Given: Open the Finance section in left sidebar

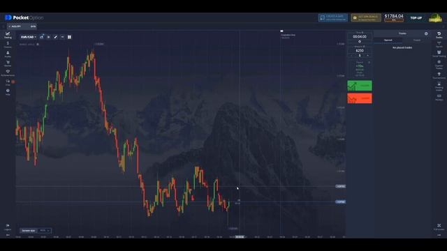Looking at the screenshot, I should pyautogui.click(x=8, y=45).
